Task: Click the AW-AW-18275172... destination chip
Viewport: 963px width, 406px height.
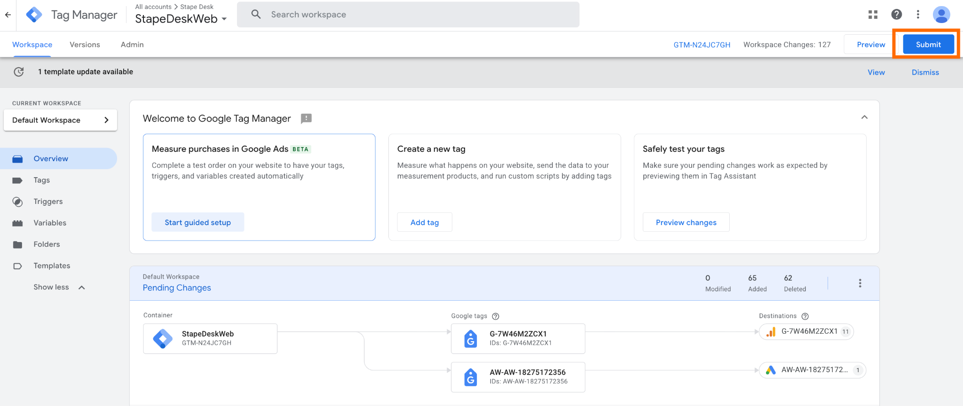Action: pos(813,370)
